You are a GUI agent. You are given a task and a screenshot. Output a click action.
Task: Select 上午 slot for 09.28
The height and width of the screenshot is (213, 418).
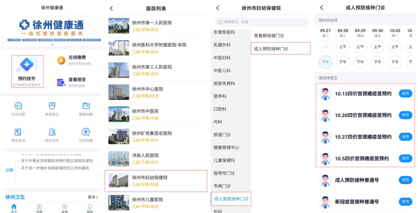point(343,47)
